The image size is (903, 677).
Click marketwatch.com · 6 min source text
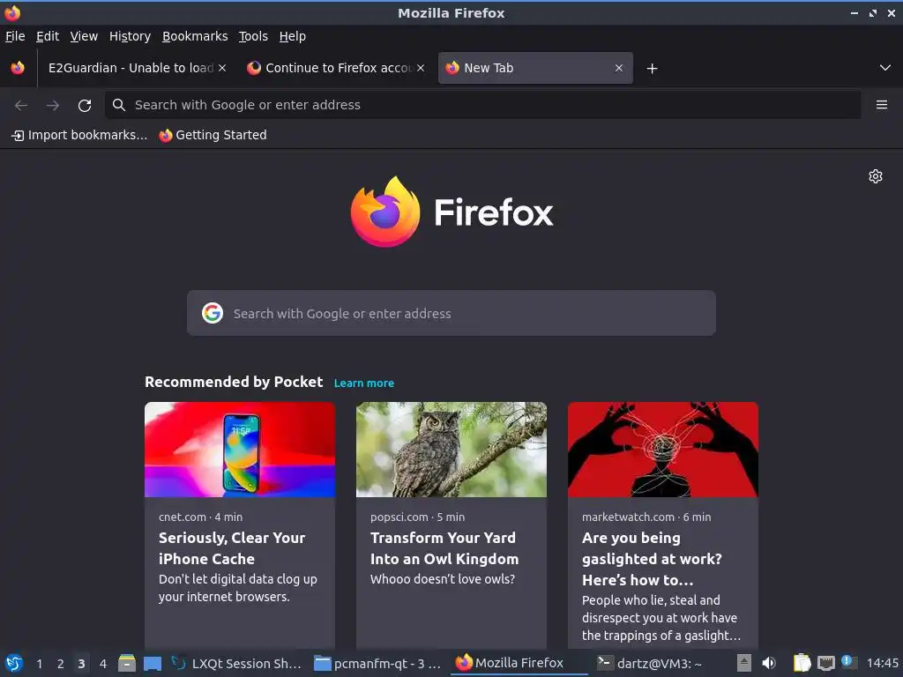tap(646, 517)
